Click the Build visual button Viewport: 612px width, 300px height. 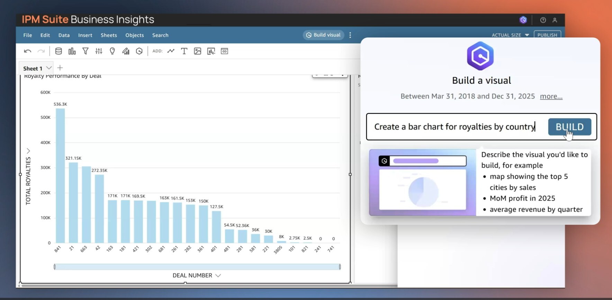(x=323, y=35)
